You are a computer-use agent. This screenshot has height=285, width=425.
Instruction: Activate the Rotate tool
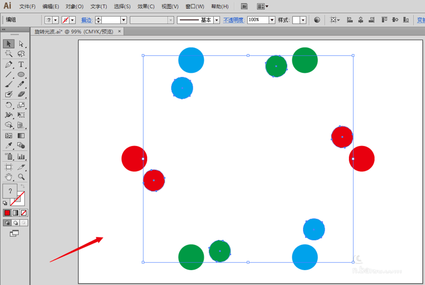(8, 105)
